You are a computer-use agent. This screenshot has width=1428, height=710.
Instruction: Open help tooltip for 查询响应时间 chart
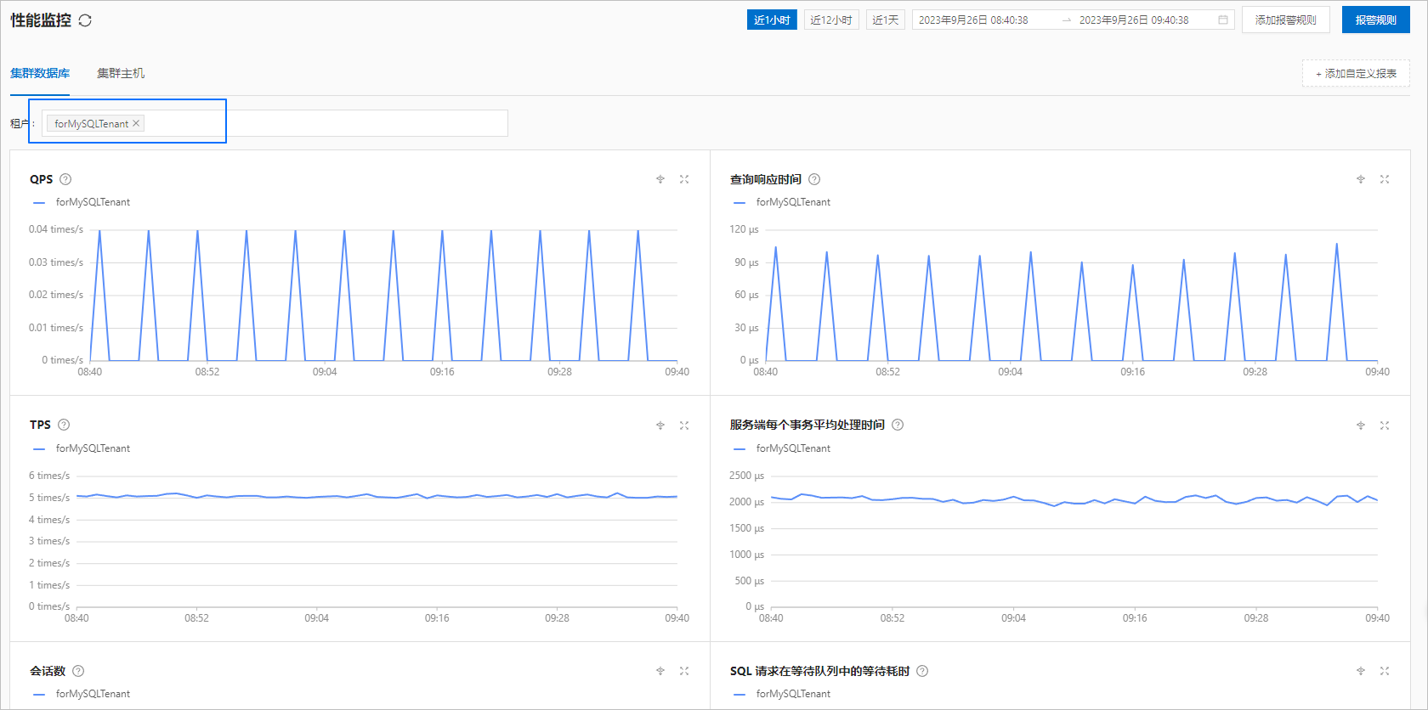(x=814, y=179)
